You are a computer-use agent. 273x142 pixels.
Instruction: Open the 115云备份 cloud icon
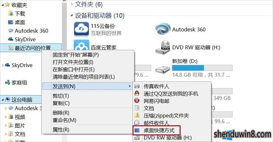(81, 29)
